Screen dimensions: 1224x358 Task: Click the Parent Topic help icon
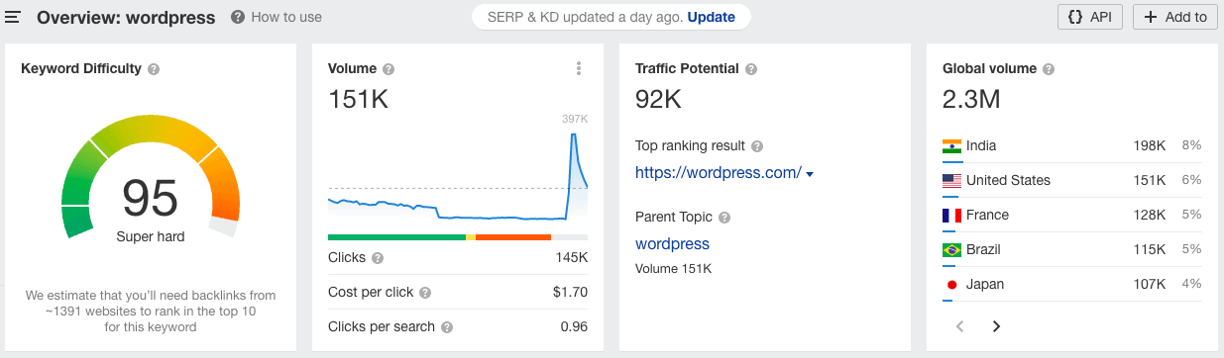[x=723, y=218]
